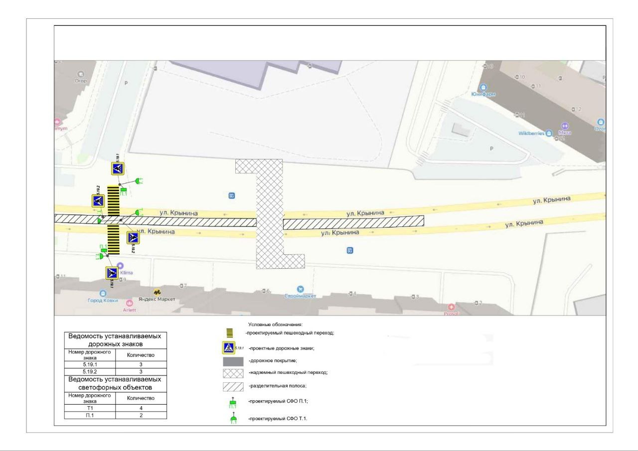Image resolution: width=638 pixels, height=451 pixels.
Task: Click the cross-hatched overpass swatch in legend
Action: pos(234,373)
